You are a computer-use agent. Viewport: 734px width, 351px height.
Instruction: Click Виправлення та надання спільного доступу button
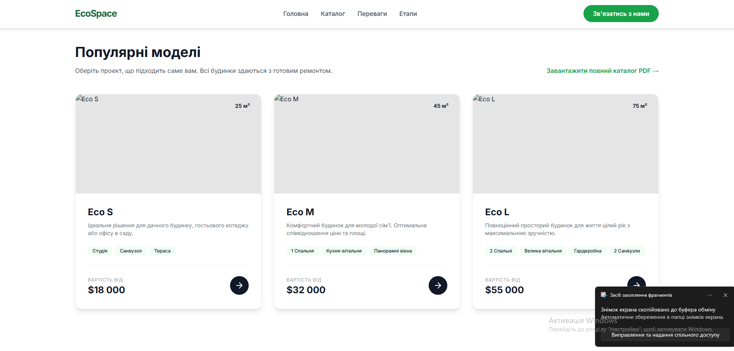tap(665, 335)
